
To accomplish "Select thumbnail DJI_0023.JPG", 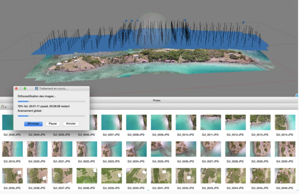I will (112, 149).
